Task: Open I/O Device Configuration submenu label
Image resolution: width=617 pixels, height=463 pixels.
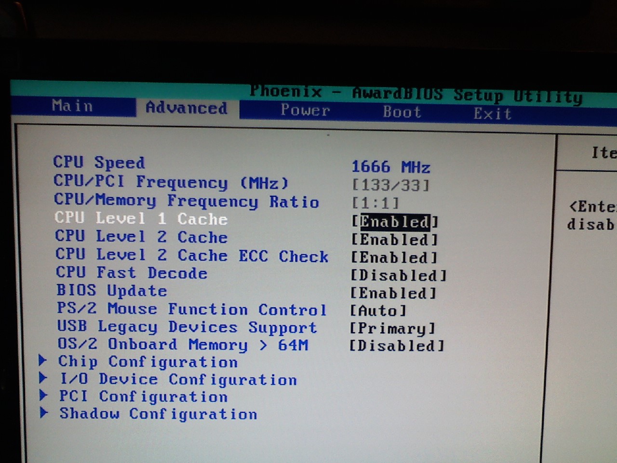Action: tap(178, 380)
